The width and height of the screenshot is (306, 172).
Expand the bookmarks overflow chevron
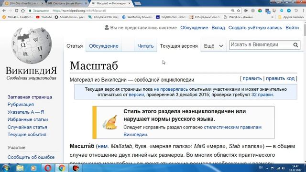coord(273,17)
